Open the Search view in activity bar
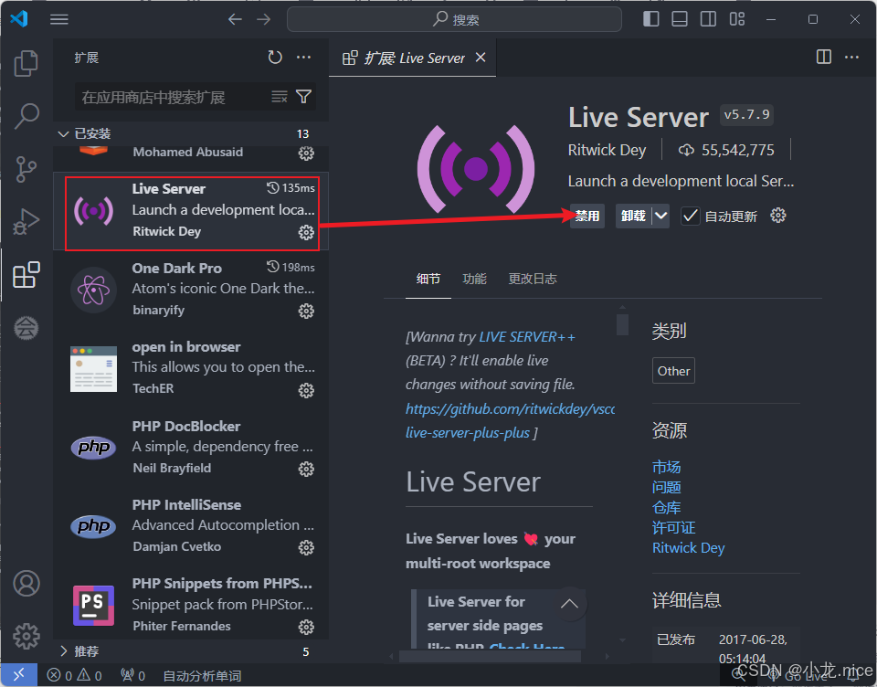877x687 pixels. coord(26,116)
